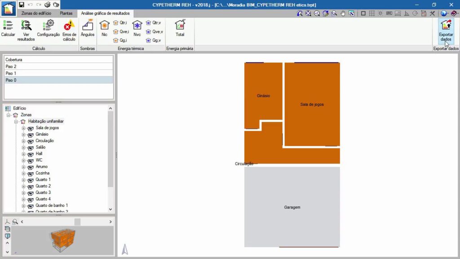Switch to Zonas do edifício tab
This screenshot has width=460, height=259.
(36, 13)
